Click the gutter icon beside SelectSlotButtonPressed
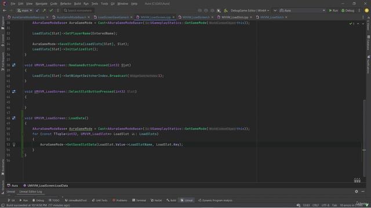Image resolution: width=371 pixels, height=208 pixels. 14,91
